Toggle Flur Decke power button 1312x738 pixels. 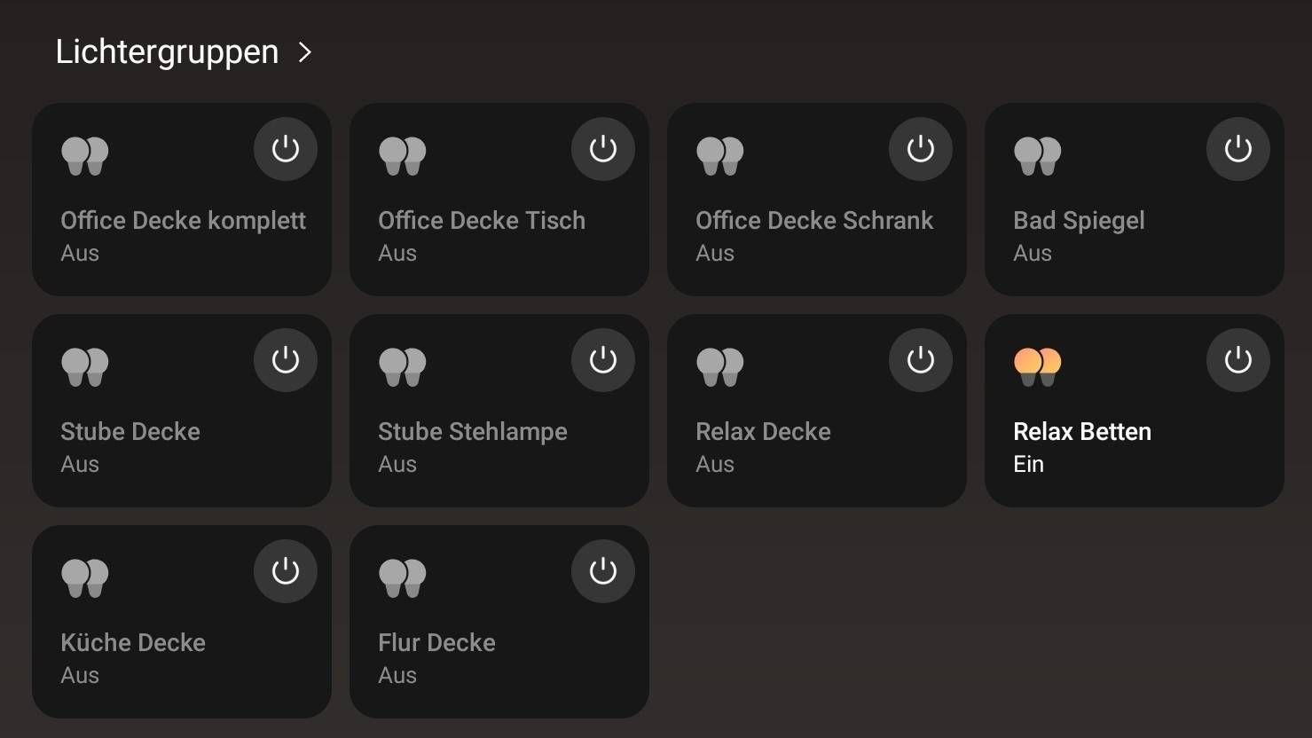(x=603, y=571)
